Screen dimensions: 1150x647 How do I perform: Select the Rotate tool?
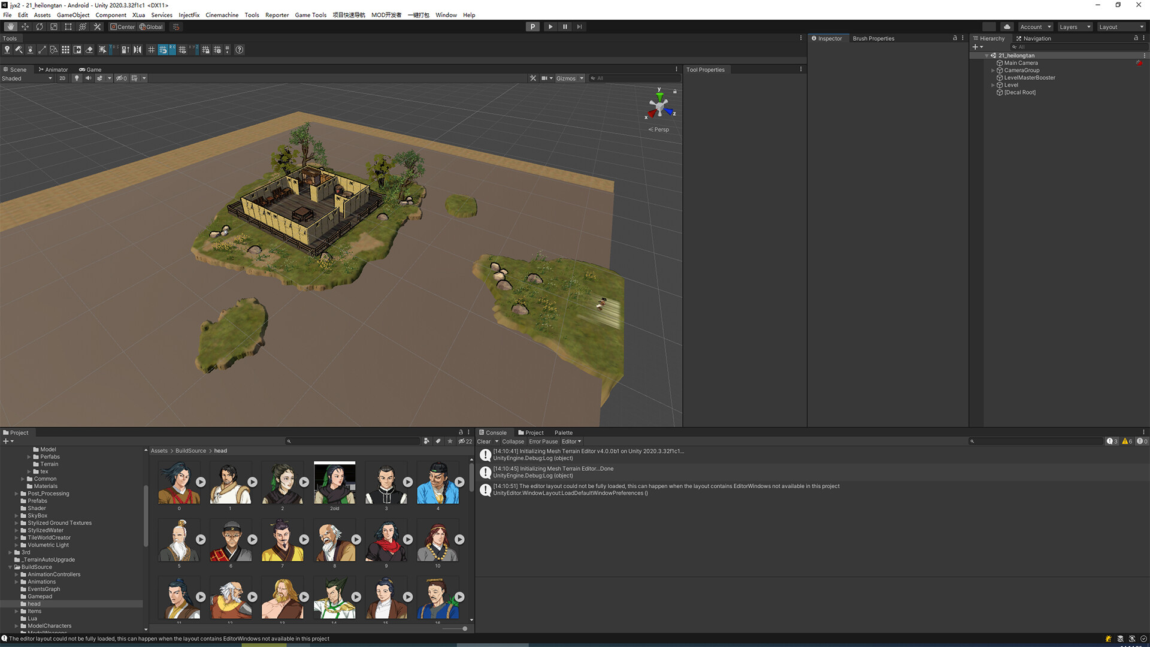pyautogui.click(x=38, y=26)
